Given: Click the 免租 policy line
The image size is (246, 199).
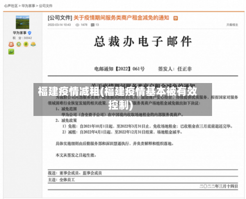Looking at the screenshot, I should pyautogui.click(x=147, y=126).
